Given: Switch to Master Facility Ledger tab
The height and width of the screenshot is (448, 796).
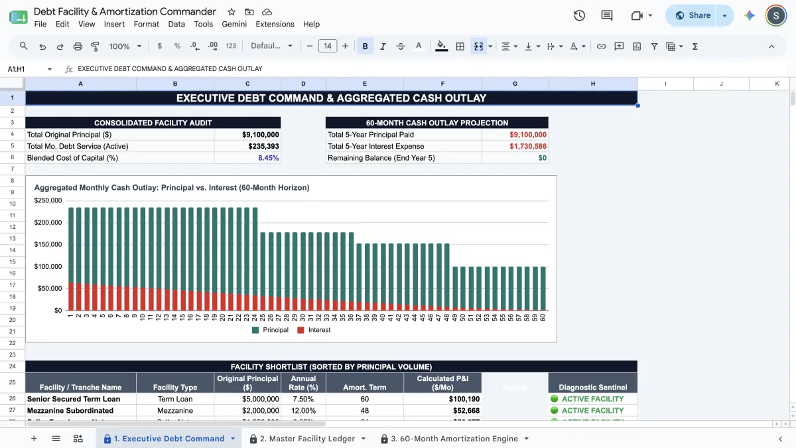Looking at the screenshot, I should point(307,439).
